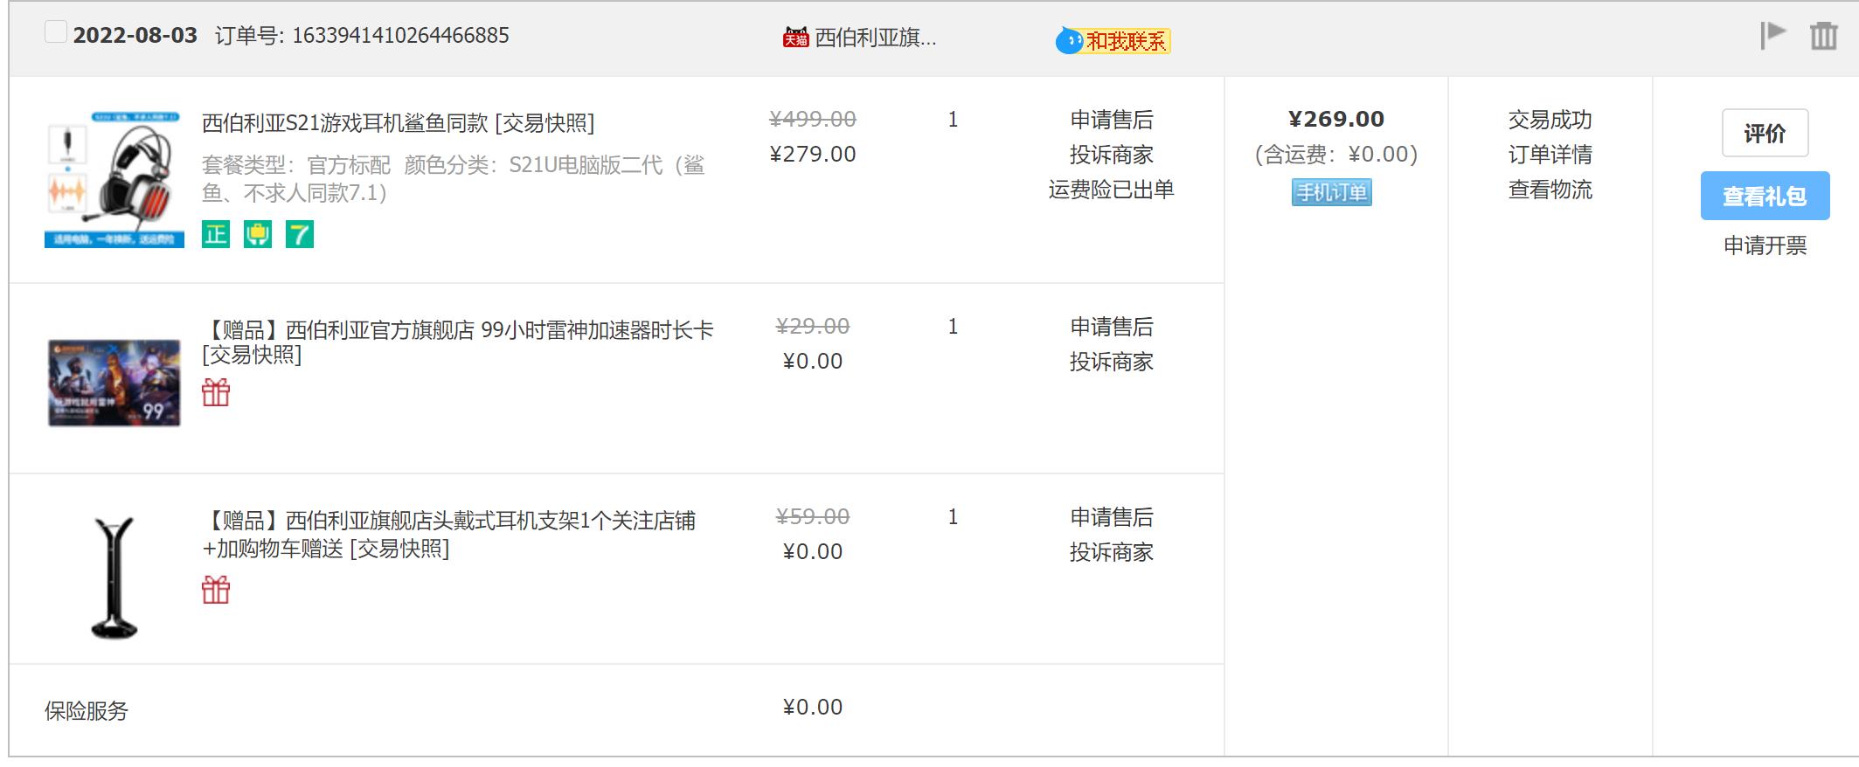The width and height of the screenshot is (1859, 767).
Task: Click the shipping fee text (含运费: ¥0.00)
Action: click(1336, 155)
